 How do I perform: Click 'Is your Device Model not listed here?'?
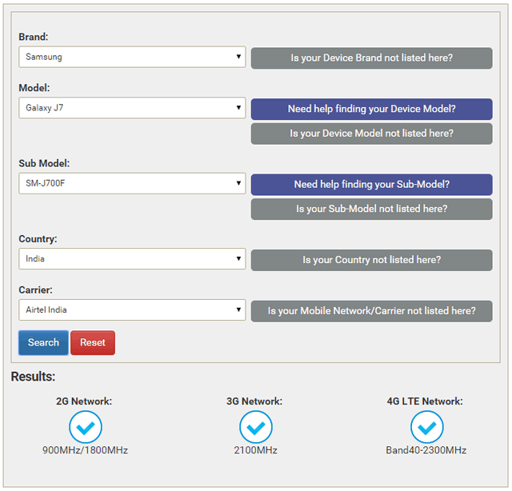[371, 134]
